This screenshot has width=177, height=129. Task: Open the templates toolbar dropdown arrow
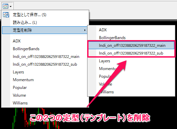pyautogui.click(x=11, y=6)
